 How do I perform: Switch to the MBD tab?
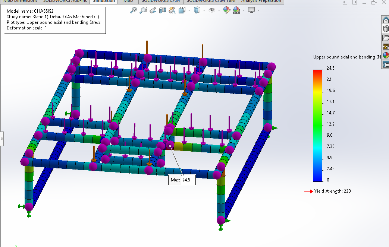pyautogui.click(x=128, y=1)
